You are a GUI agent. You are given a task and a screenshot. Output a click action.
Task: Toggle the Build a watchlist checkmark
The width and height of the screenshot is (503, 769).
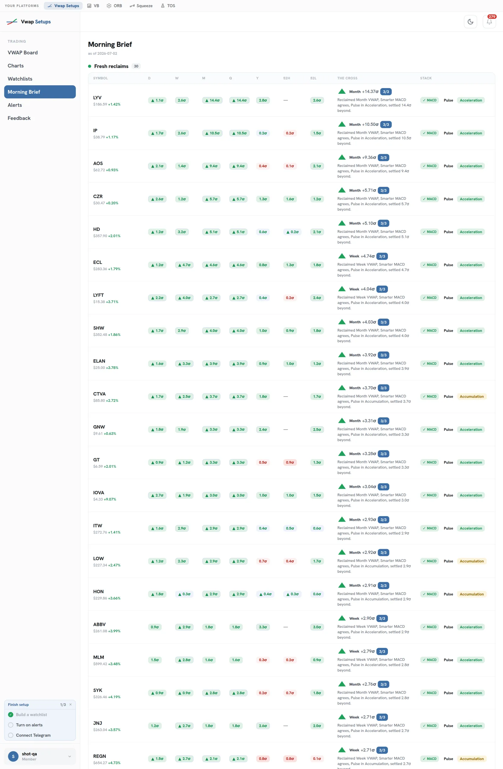[x=11, y=714]
